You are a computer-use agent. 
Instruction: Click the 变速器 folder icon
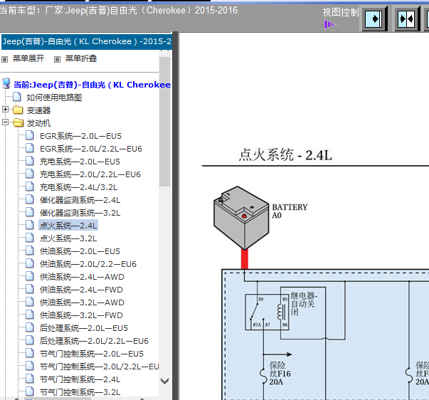point(18,110)
